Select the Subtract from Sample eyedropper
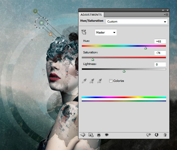 (x=100, y=81)
